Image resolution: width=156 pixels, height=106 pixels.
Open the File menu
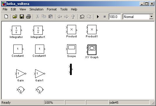click(x=5, y=9)
